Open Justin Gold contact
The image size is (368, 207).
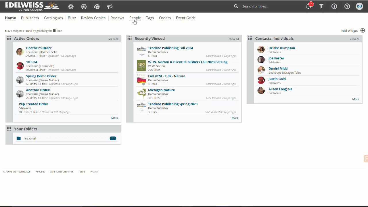[x=277, y=79]
